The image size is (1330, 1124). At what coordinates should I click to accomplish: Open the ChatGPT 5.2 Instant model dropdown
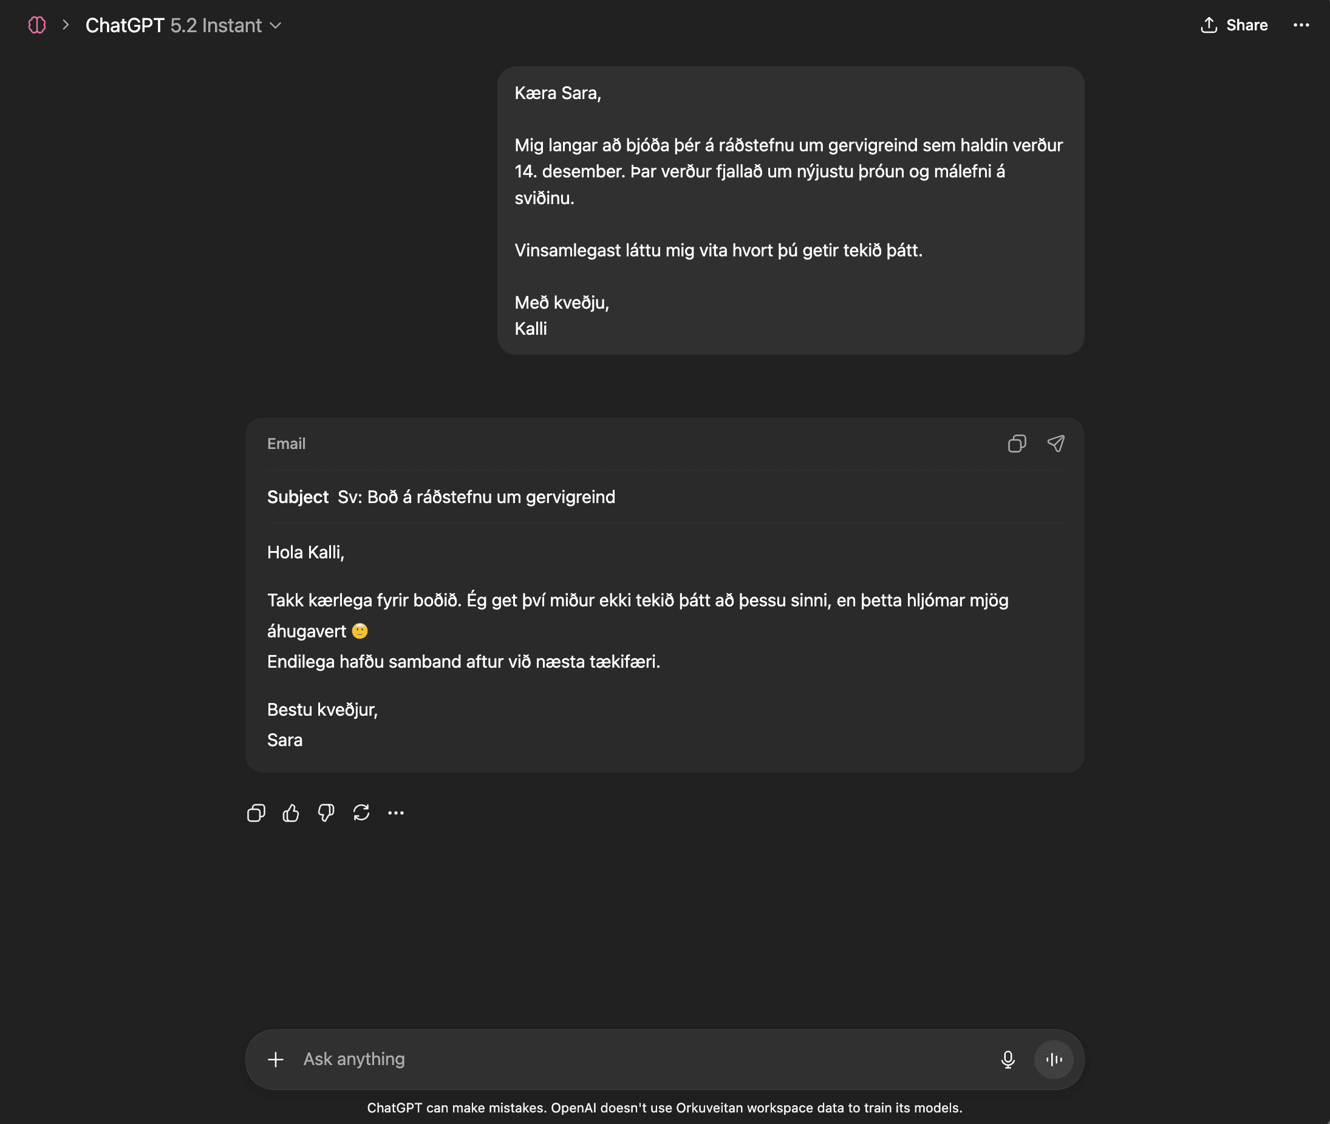(x=183, y=26)
